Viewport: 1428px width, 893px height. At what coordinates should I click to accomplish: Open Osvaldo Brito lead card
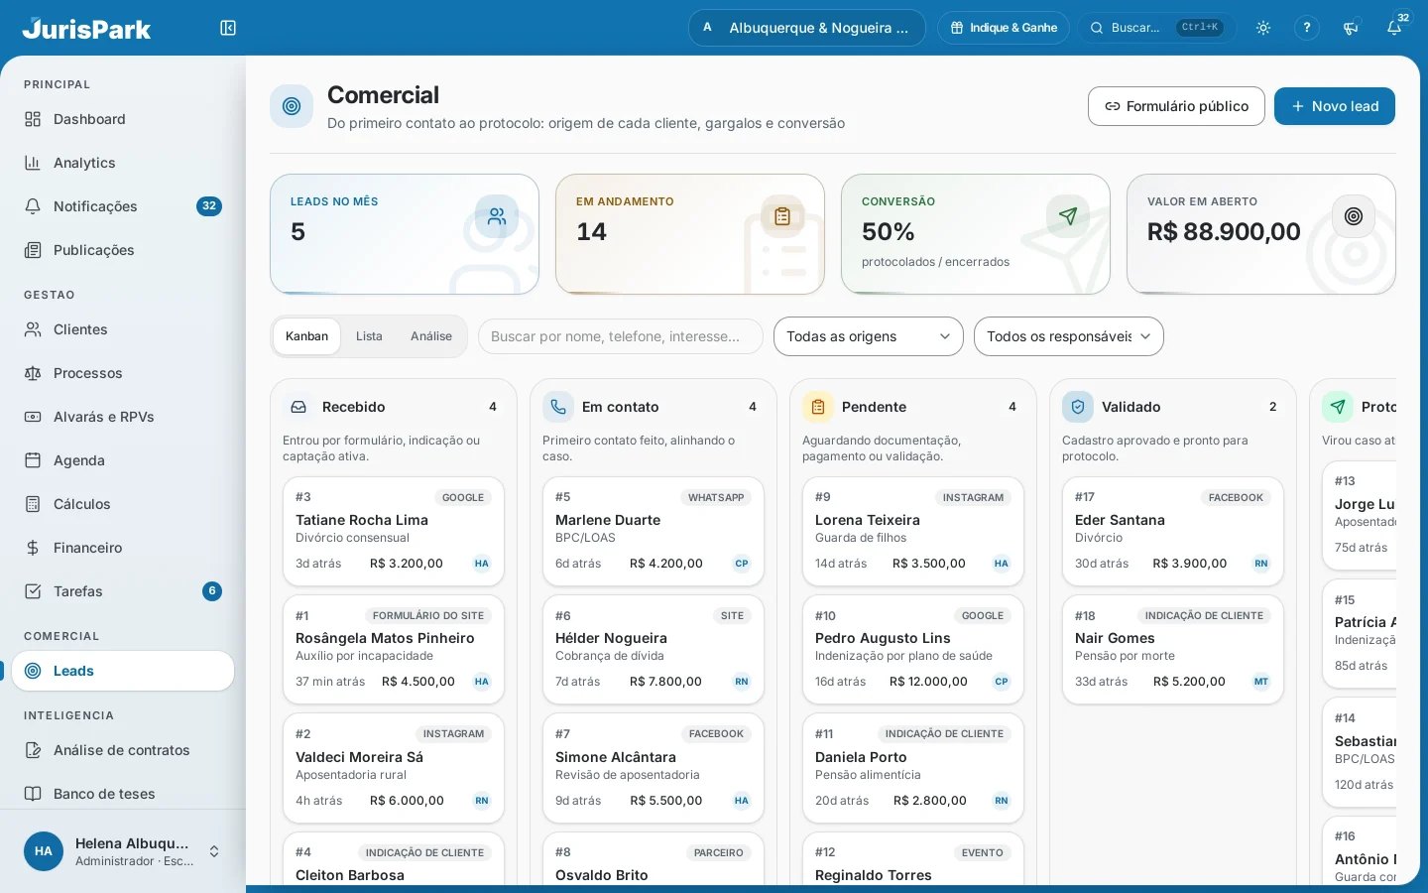point(654,858)
